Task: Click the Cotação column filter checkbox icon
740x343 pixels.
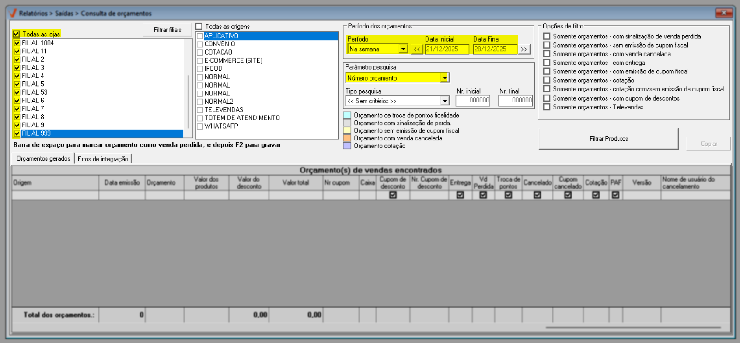Action: click(x=596, y=195)
